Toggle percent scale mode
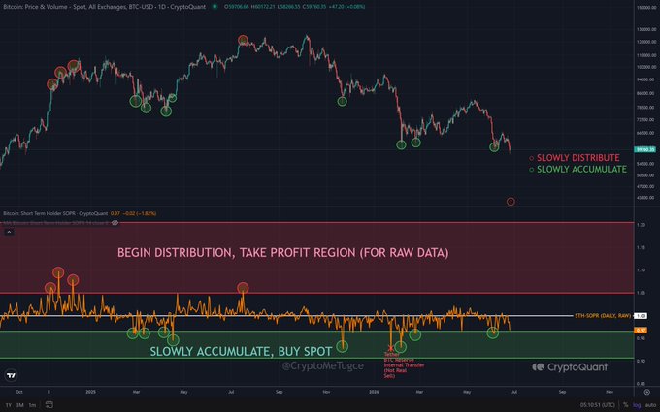660x412 pixels. tap(626, 405)
